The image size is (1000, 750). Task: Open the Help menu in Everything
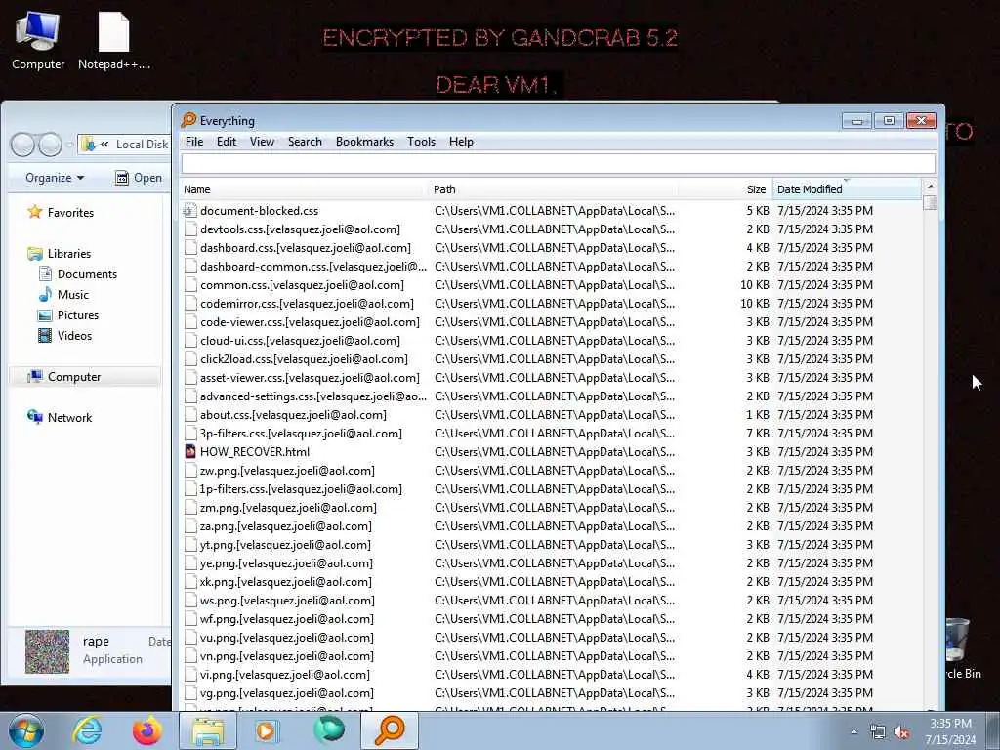pyautogui.click(x=461, y=142)
